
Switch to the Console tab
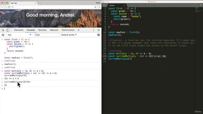coord(31,30)
